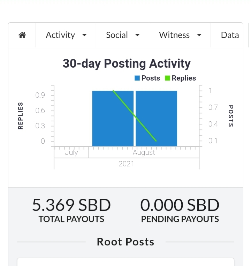Screen dimensions: 251x266
Task: Select the first blue posts bar
Action: click(113, 119)
